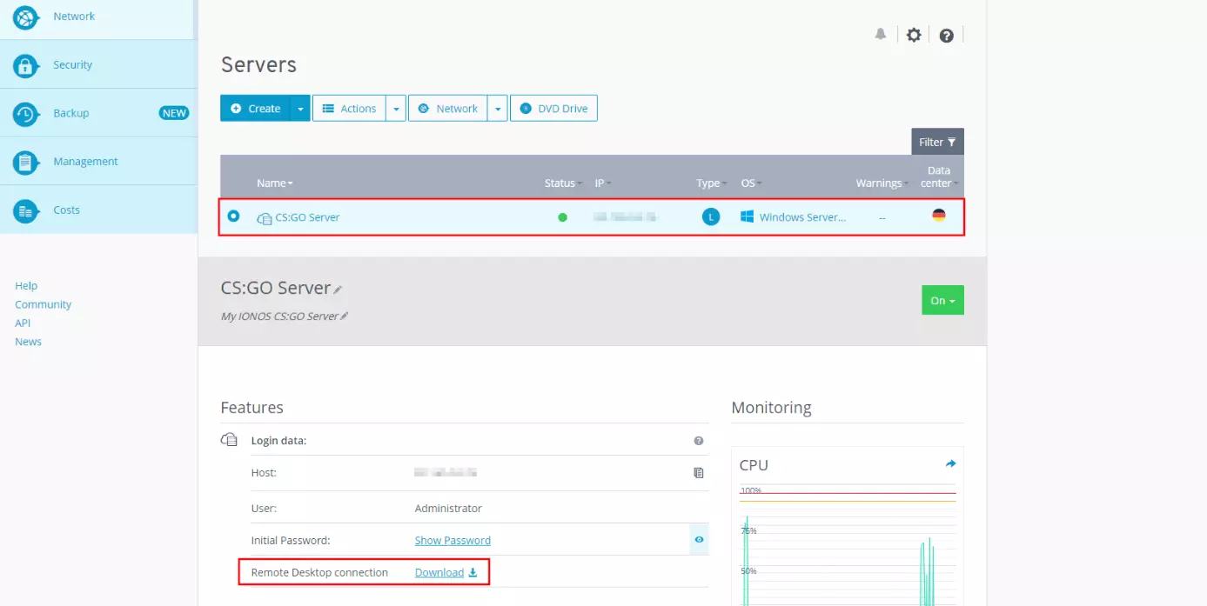
Task: Click the Community link in sidebar
Action: point(43,304)
